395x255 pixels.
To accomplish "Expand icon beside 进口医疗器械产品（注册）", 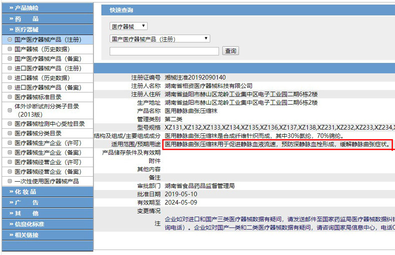I will (x=10, y=68).
